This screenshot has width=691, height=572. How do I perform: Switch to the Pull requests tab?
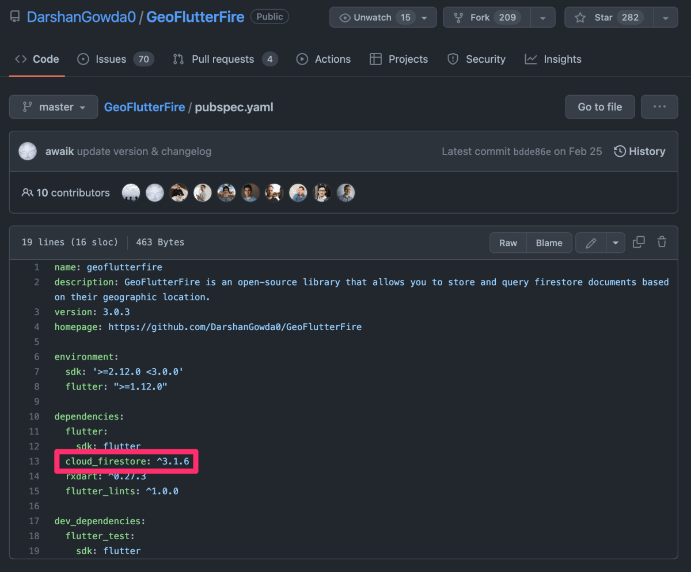point(222,59)
